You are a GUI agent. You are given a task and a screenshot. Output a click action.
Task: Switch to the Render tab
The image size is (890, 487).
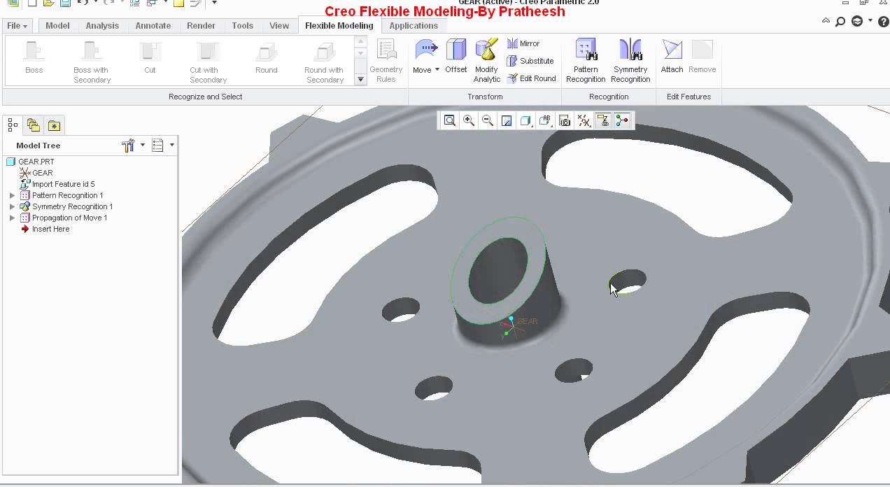point(201,26)
